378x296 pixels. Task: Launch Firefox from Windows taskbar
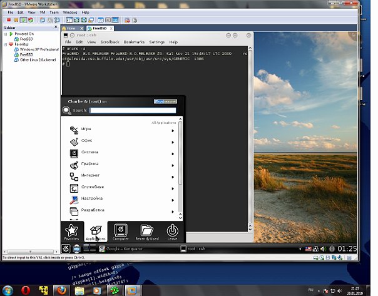[61, 290]
